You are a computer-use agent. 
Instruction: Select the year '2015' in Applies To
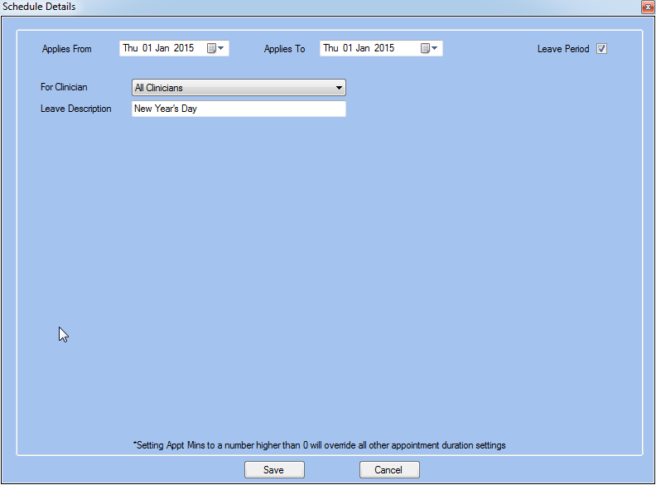384,49
